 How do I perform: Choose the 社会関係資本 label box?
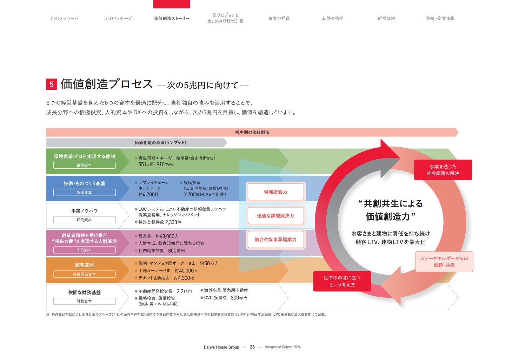(x=84, y=274)
